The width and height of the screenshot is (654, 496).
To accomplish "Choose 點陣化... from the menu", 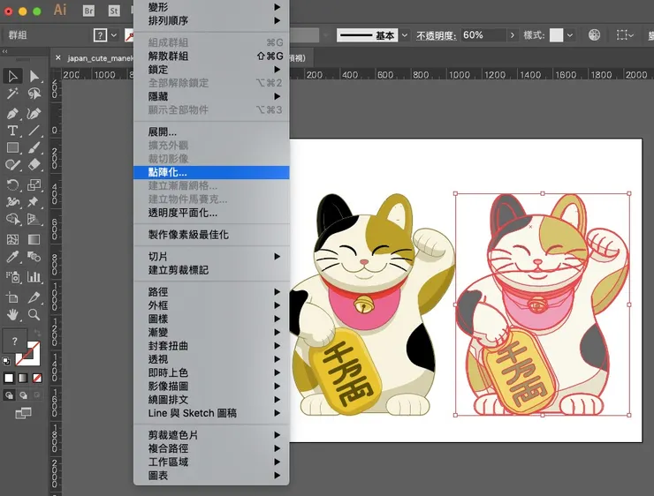I will coord(211,172).
